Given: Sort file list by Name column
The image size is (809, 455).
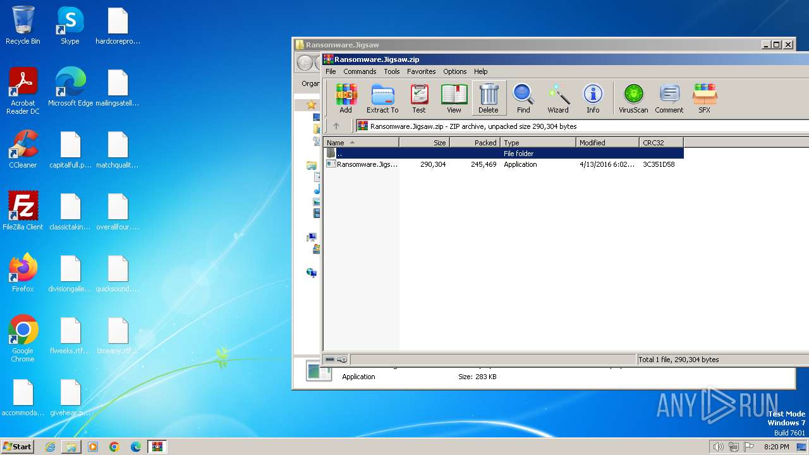Looking at the screenshot, I should 362,143.
